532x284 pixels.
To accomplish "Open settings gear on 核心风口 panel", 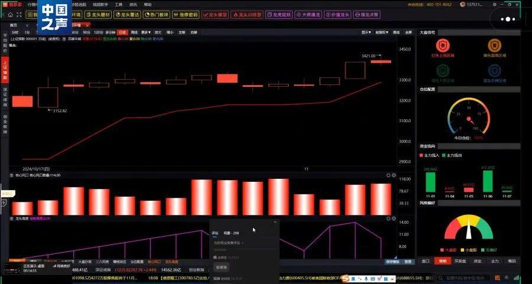I will click(x=388, y=175).
